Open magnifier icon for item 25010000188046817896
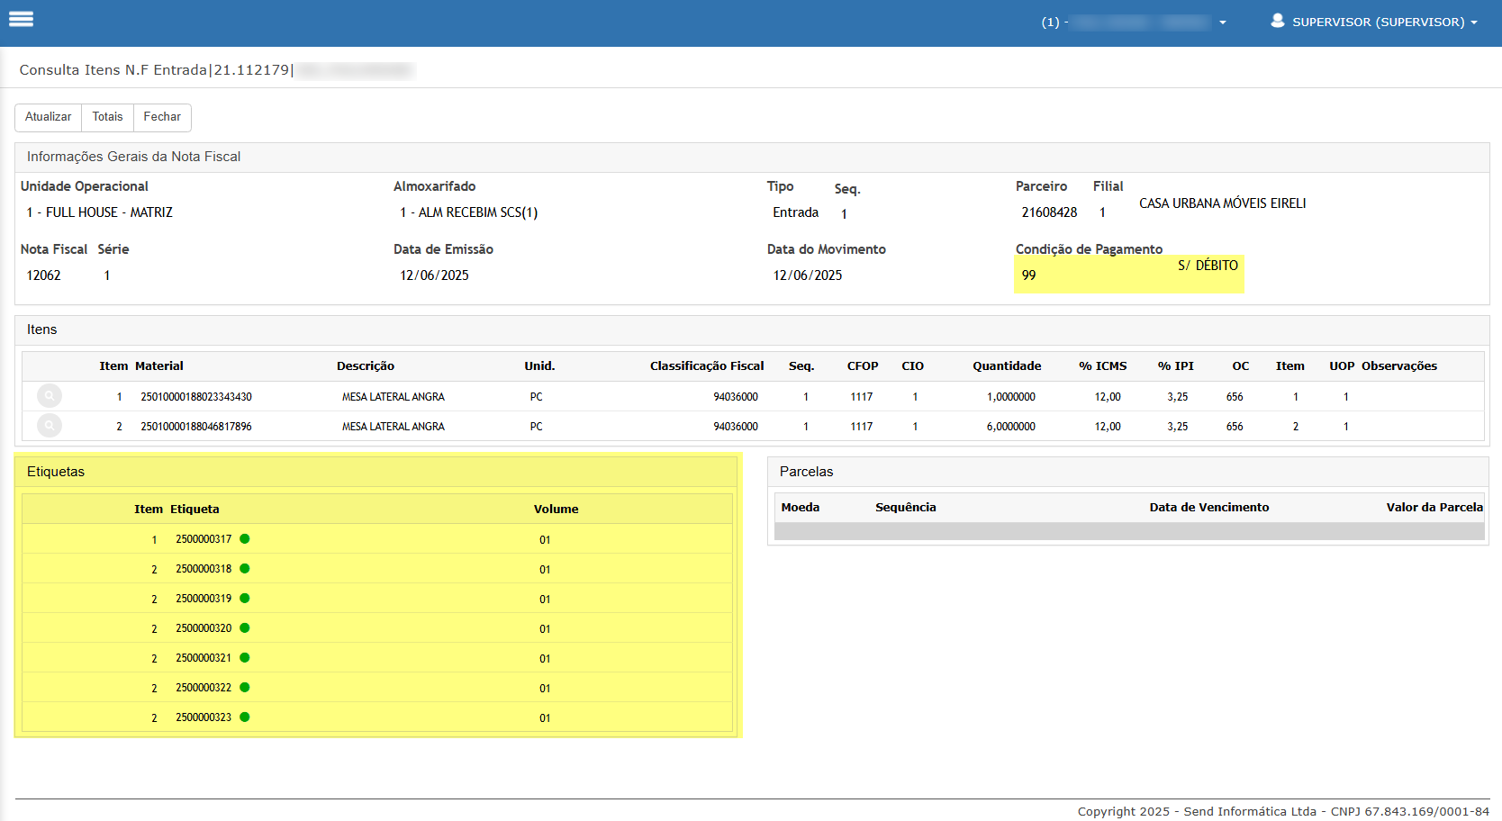Image resolution: width=1502 pixels, height=821 pixels. (x=50, y=426)
